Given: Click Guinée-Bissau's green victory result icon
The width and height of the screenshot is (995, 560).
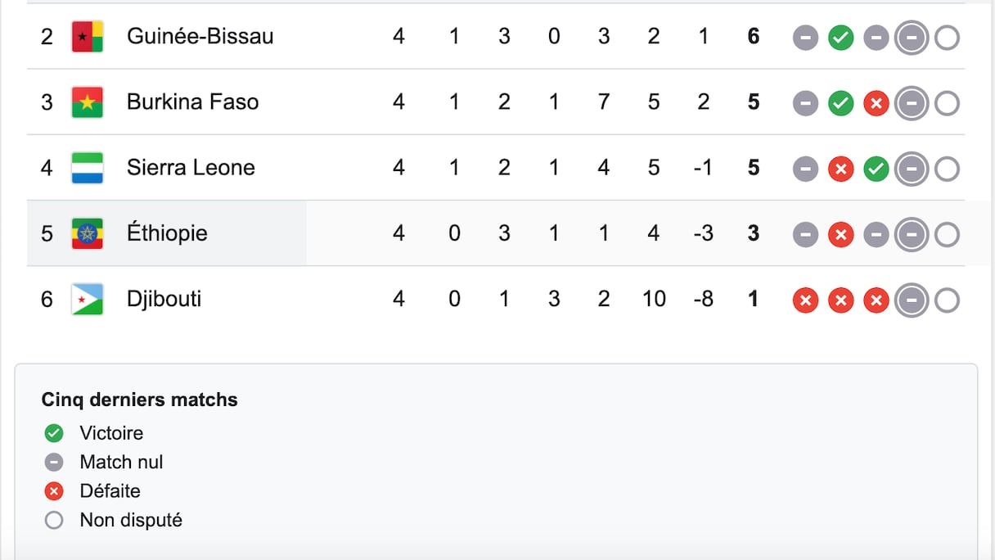Looking at the screenshot, I should (840, 38).
